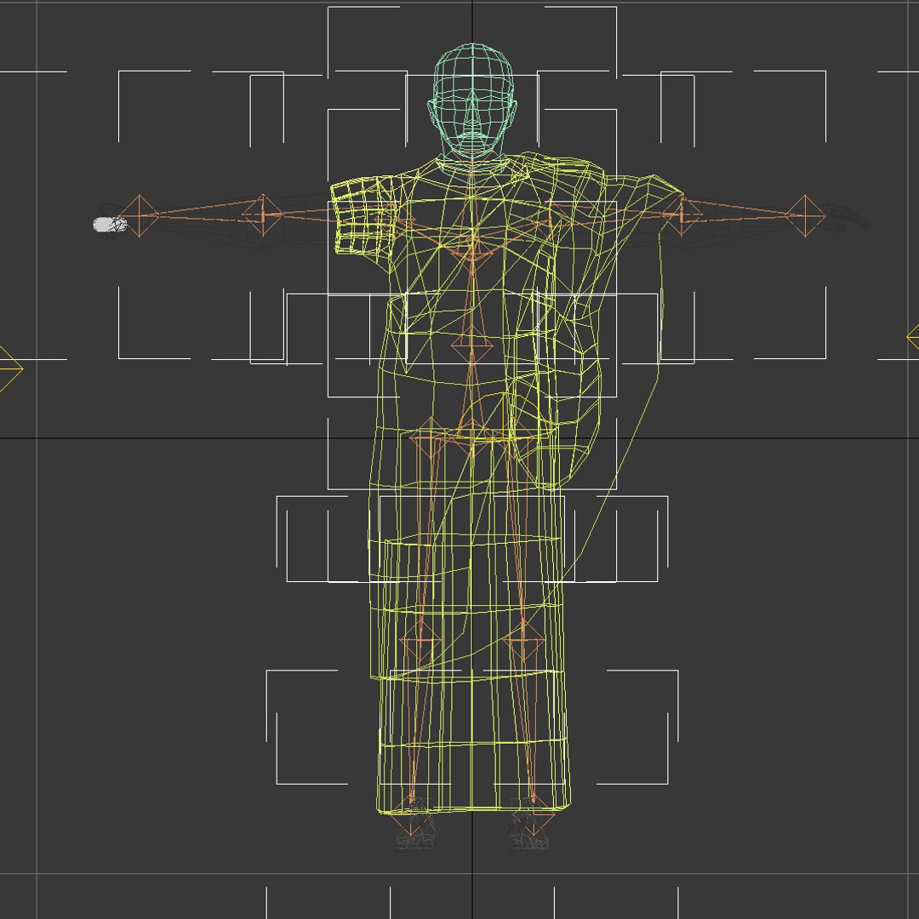The height and width of the screenshot is (919, 919).
Task: Pick the orange knee bone diamond on the capsule side
Action: (x=420, y=641)
